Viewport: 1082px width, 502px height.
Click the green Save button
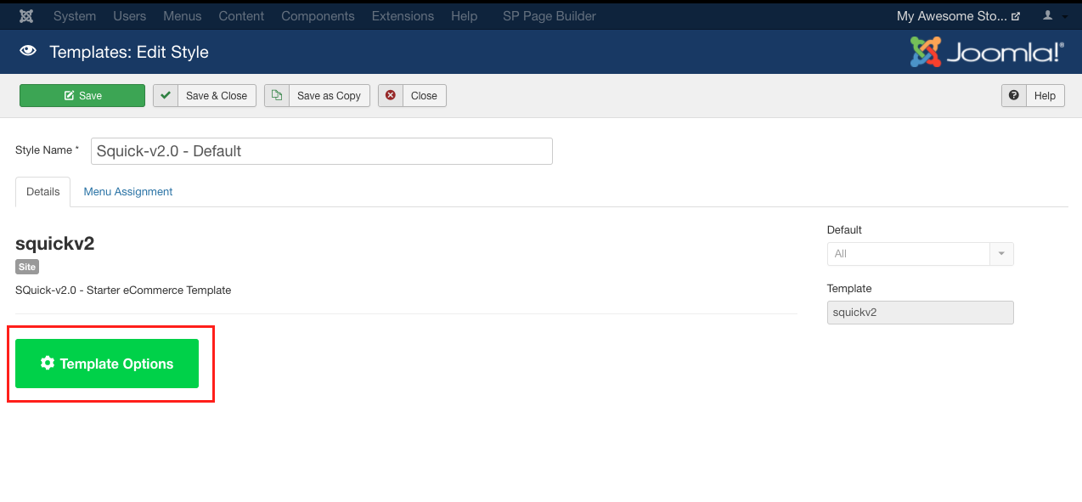coord(82,96)
